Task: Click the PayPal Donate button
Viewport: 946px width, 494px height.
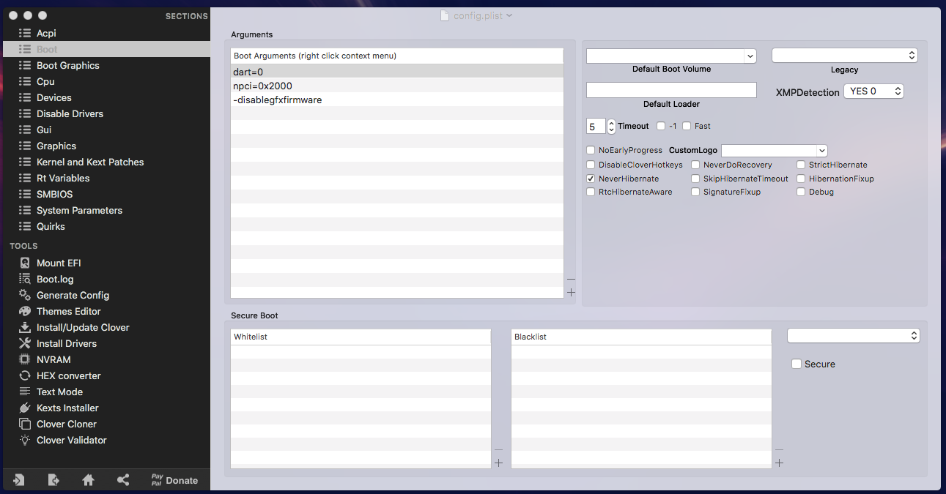Action: [x=174, y=480]
